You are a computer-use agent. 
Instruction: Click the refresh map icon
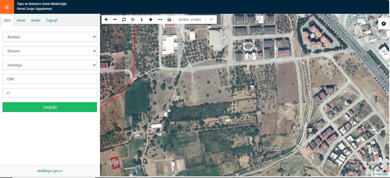point(124,20)
